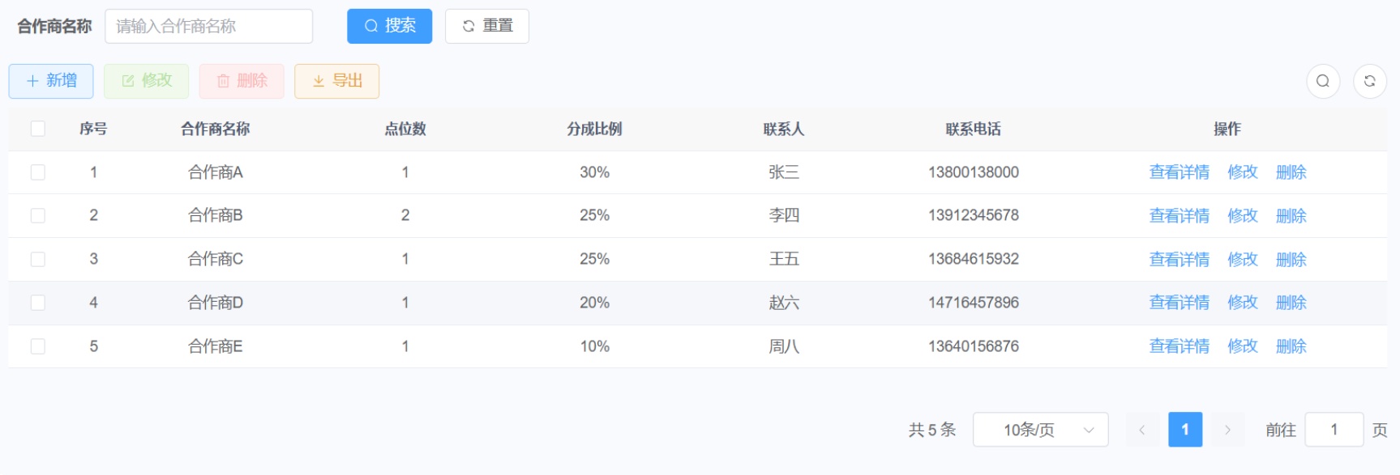Screen dimensions: 1400x475
Task: Click 删除 link for 合作商E row
Action: (1291, 346)
